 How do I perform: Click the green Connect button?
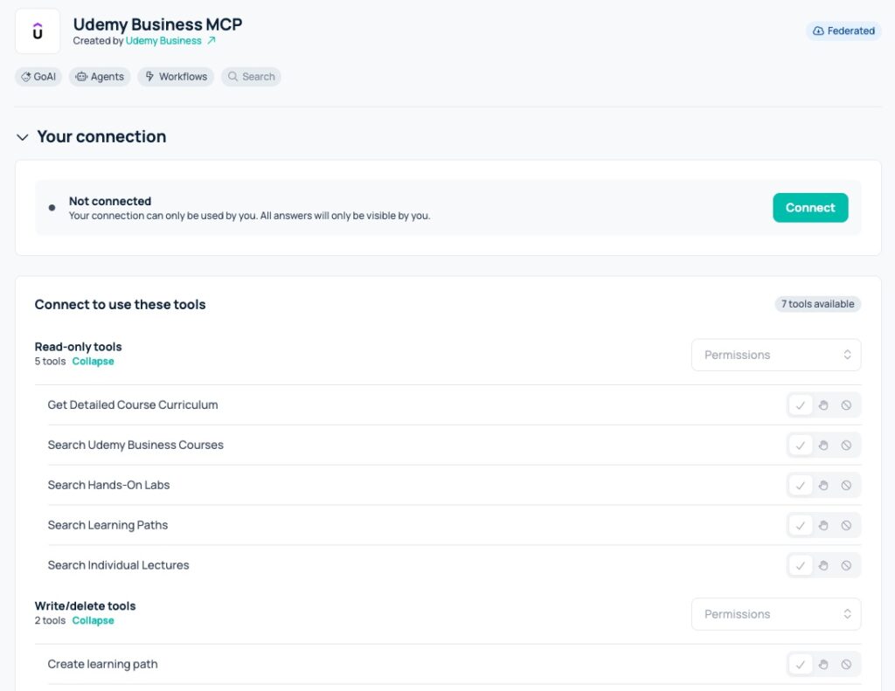pos(810,208)
